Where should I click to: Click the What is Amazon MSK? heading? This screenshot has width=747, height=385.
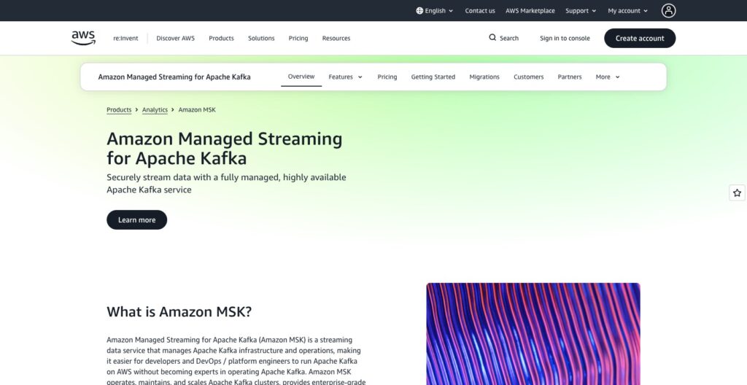[179, 311]
